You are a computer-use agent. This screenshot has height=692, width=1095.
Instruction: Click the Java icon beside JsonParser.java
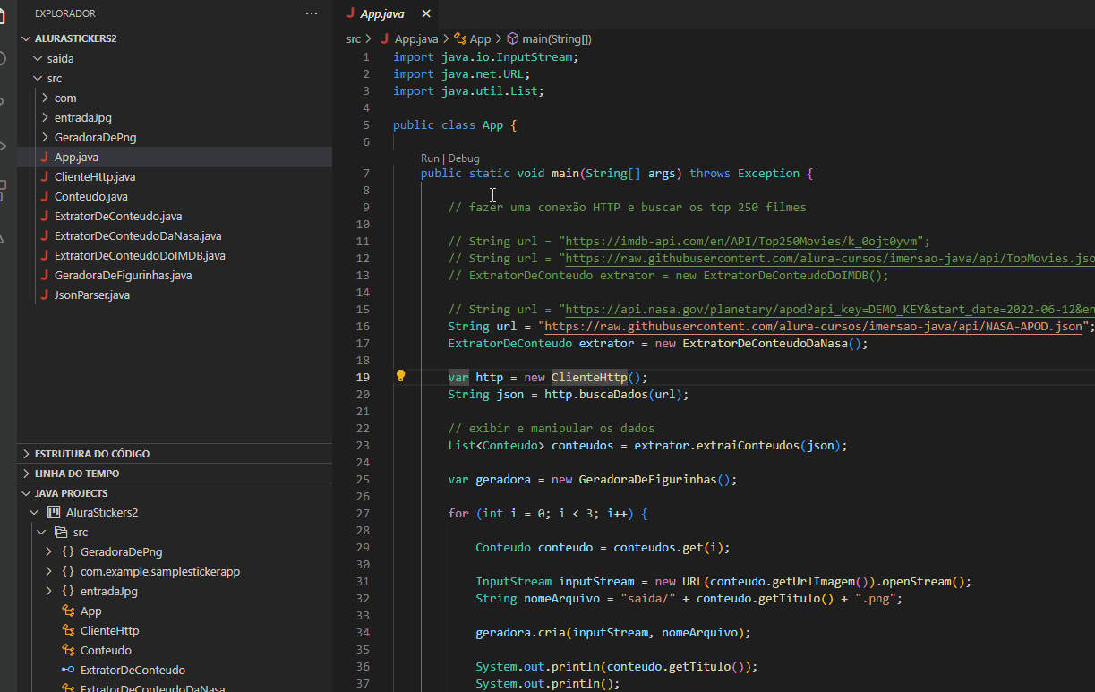point(45,295)
